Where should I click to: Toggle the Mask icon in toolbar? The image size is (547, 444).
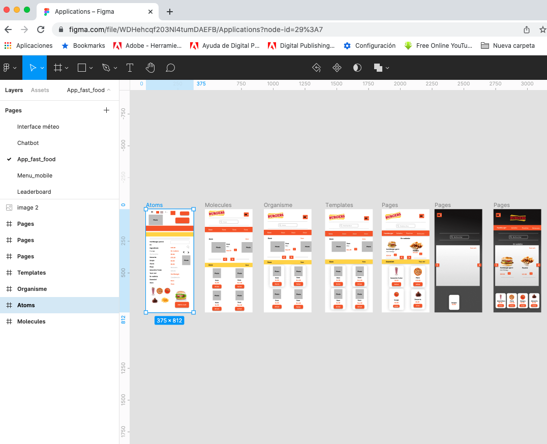tap(357, 68)
